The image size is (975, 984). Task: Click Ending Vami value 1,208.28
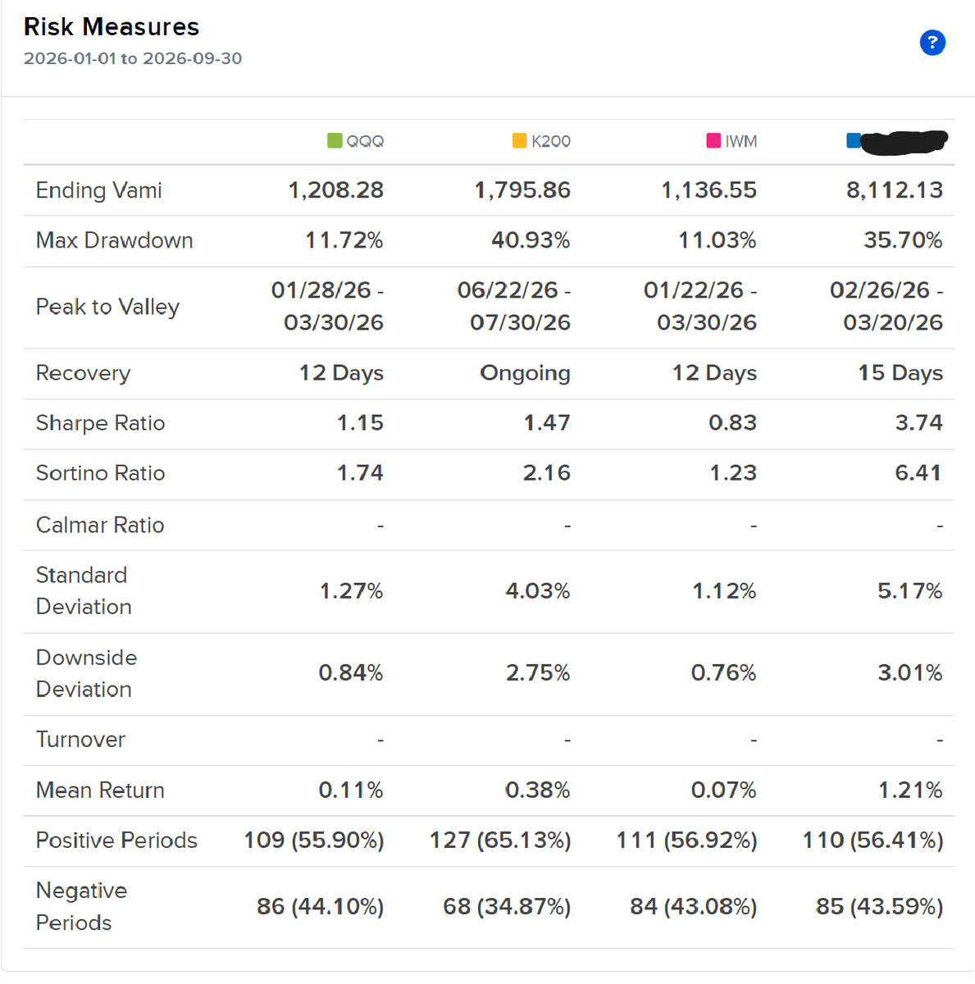point(336,190)
